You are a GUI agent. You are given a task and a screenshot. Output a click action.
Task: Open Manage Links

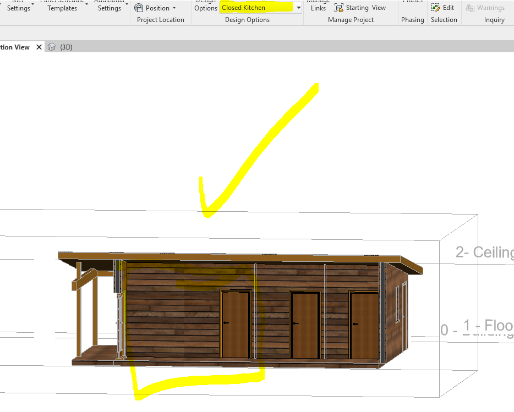(x=318, y=7)
